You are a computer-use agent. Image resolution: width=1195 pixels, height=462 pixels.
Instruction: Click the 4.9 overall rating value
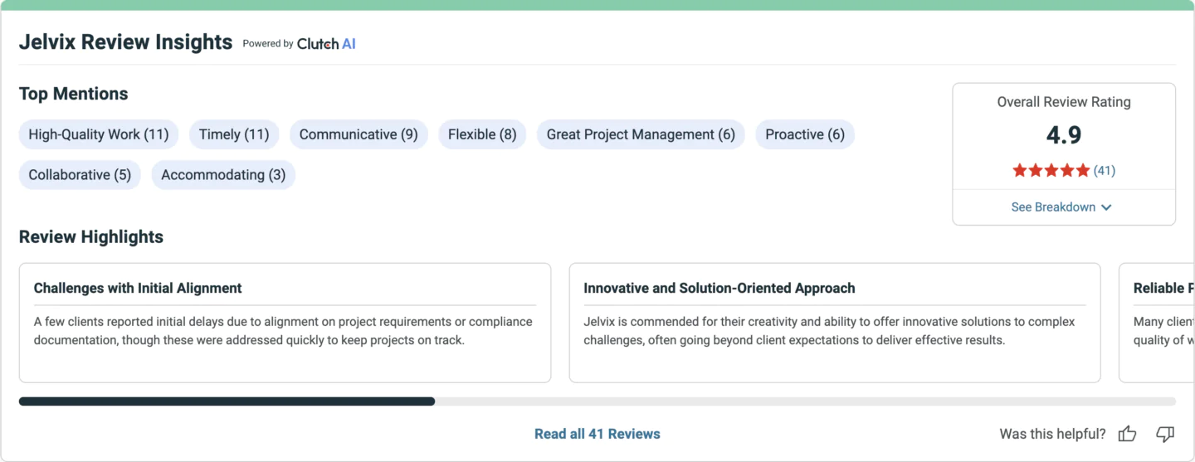click(x=1064, y=135)
